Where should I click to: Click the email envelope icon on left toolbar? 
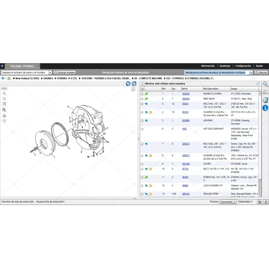point(4,120)
